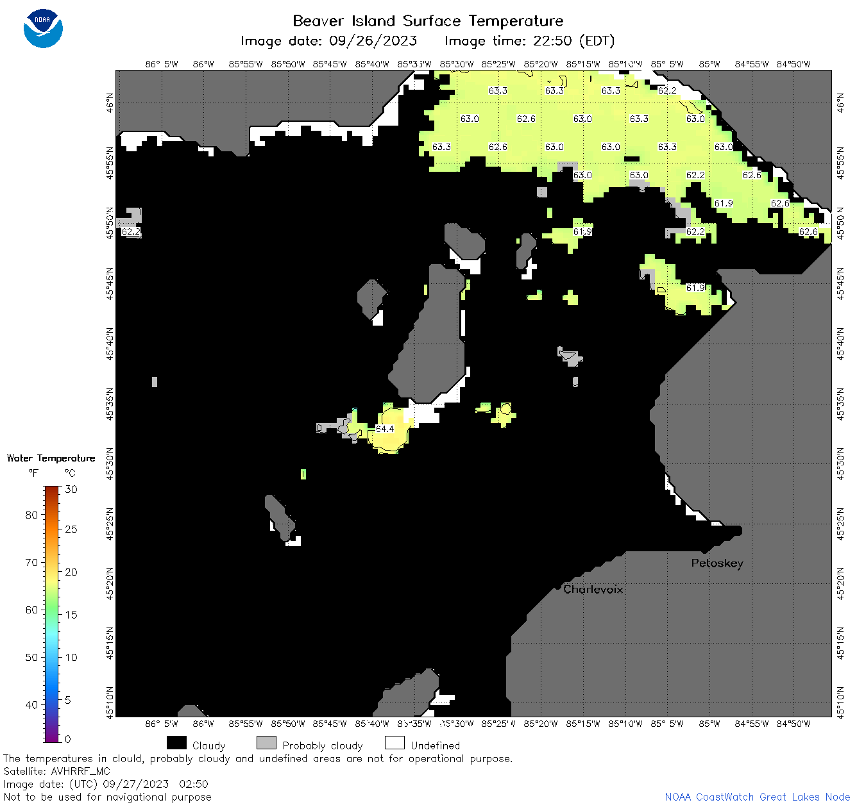The height and width of the screenshot is (807, 857).
Task: Click the 'Undefined' legend label text
Action: click(x=436, y=745)
